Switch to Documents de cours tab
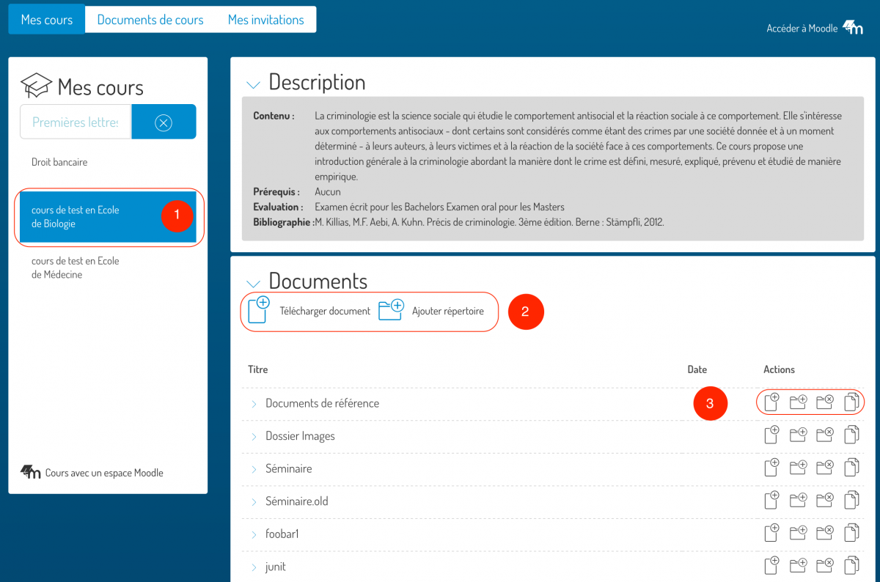 pyautogui.click(x=150, y=20)
